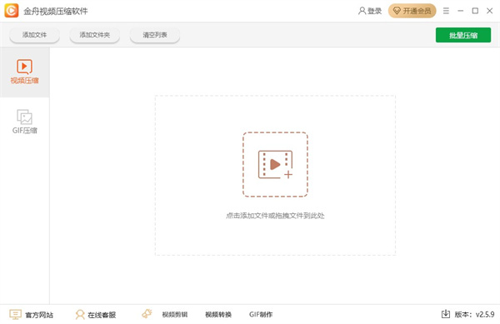Open 官方网站 link
Screen dimensions: 500x324
(39, 315)
